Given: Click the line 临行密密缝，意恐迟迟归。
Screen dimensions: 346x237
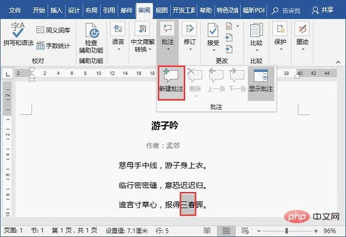Looking at the screenshot, I should pyautogui.click(x=163, y=185).
